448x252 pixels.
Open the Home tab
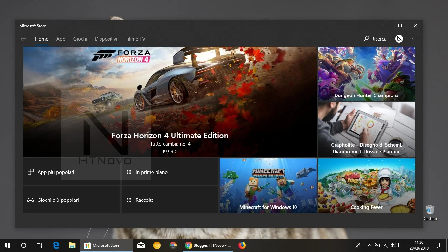click(x=42, y=39)
